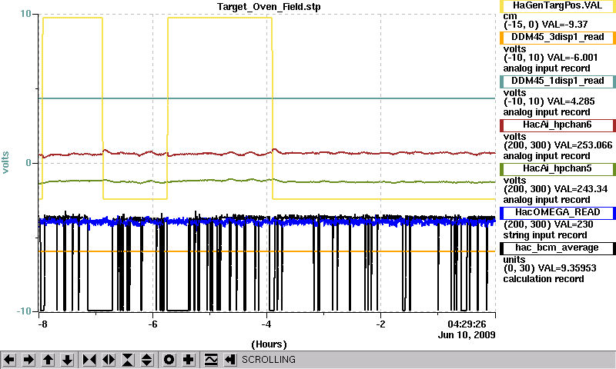Click the string input record description
616x369 pixels.
point(545,235)
